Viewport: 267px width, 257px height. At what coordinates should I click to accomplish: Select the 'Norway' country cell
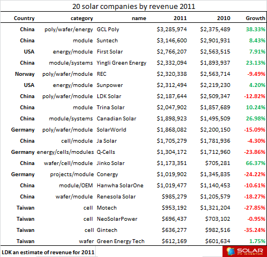pos(24,74)
